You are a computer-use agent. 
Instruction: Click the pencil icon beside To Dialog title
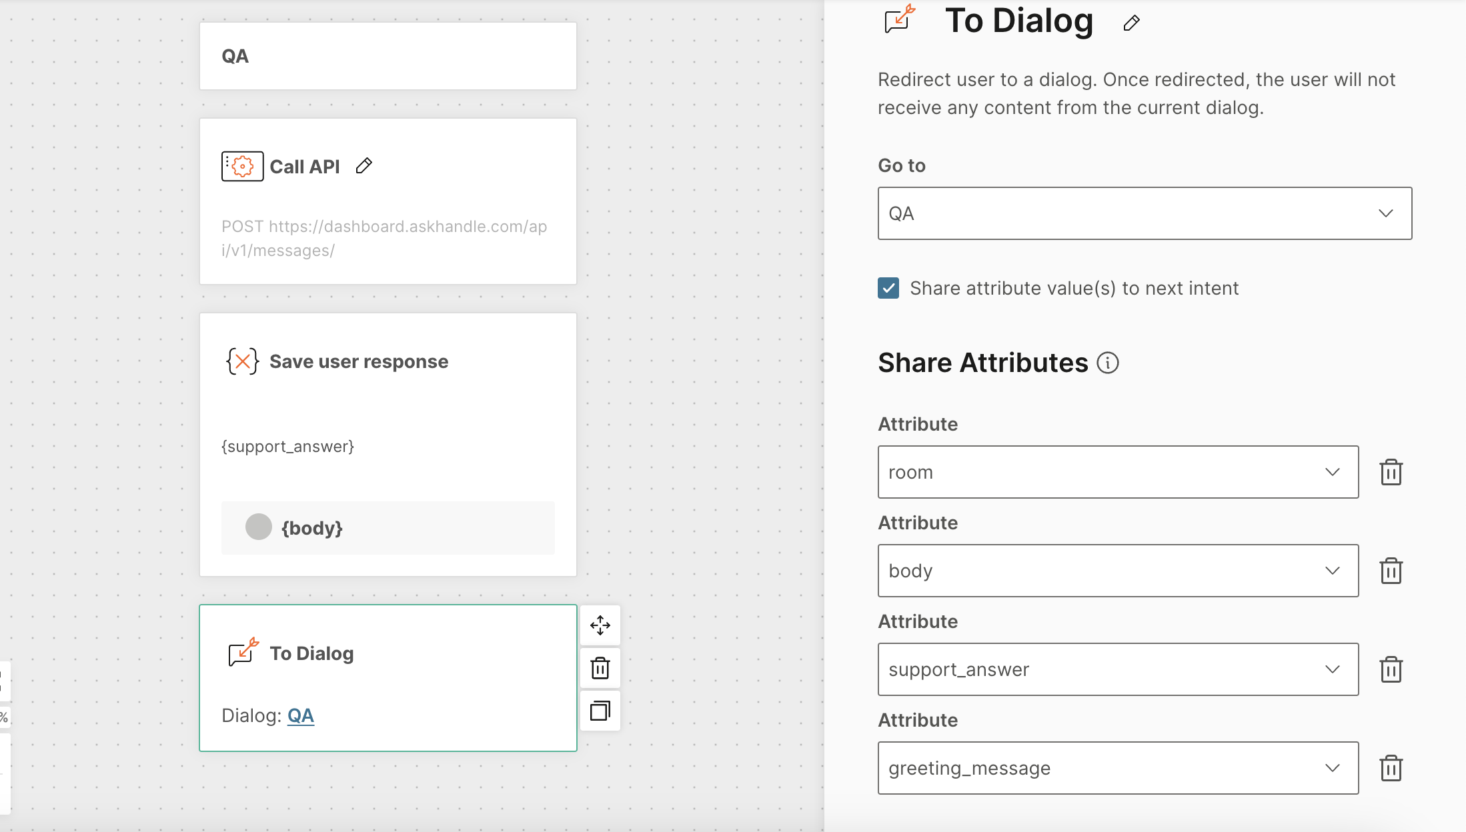pyautogui.click(x=1131, y=23)
